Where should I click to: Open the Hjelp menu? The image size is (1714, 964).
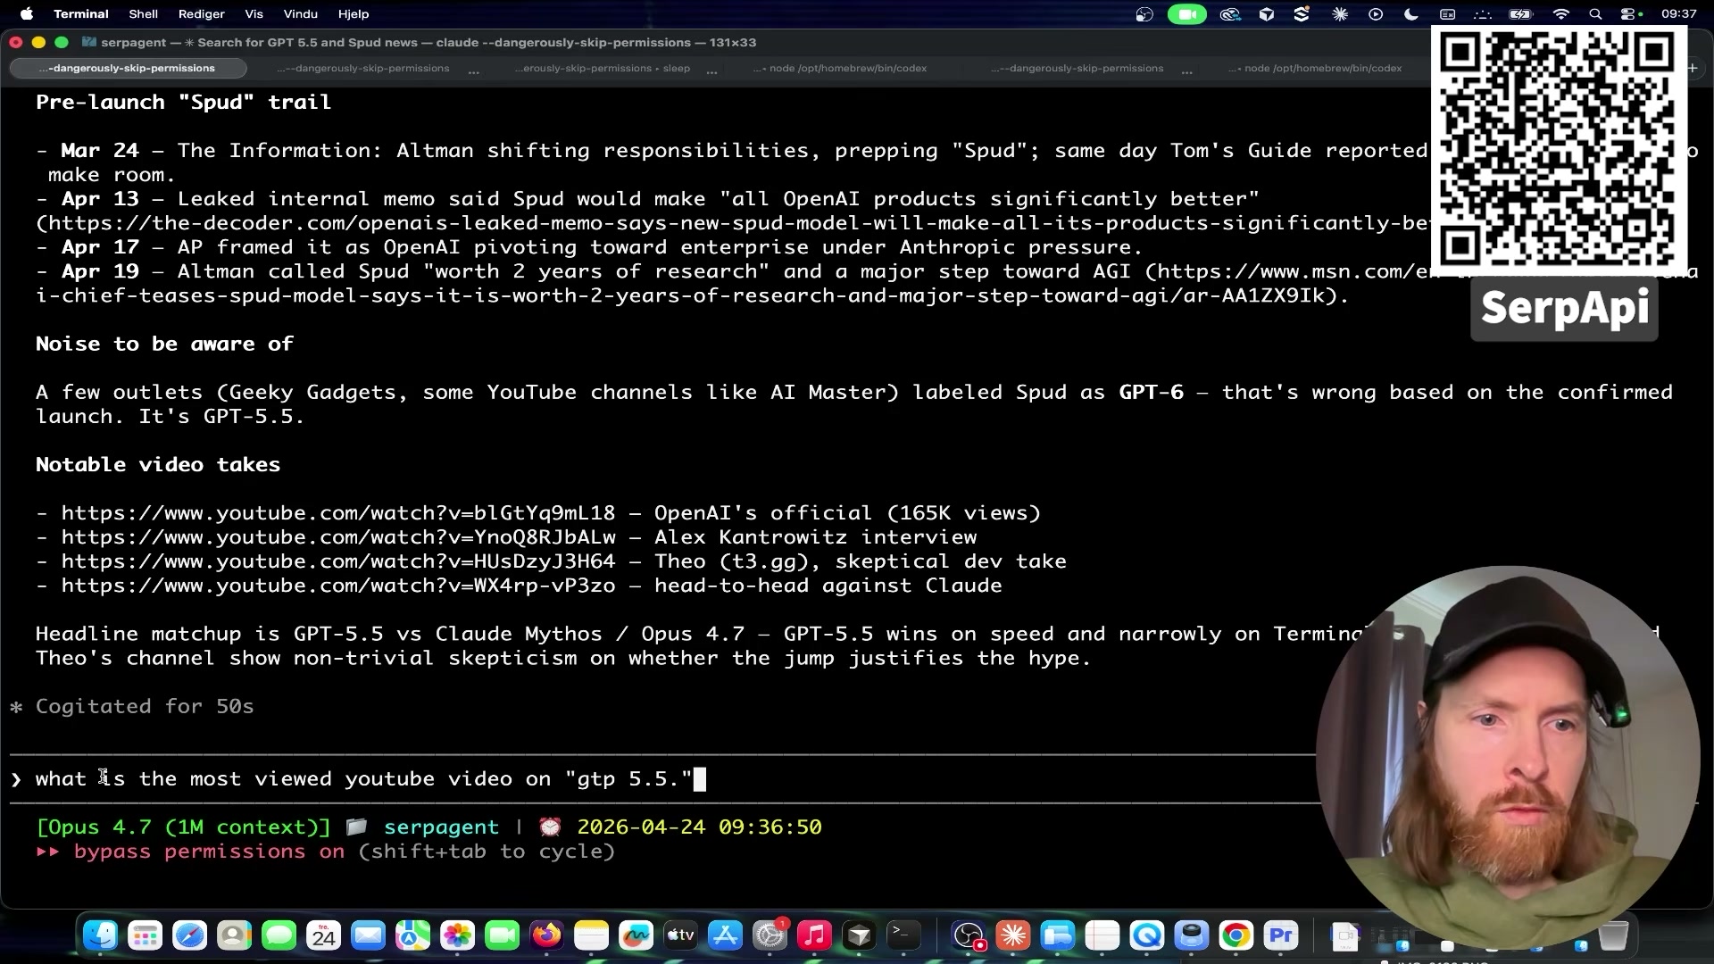pyautogui.click(x=354, y=14)
